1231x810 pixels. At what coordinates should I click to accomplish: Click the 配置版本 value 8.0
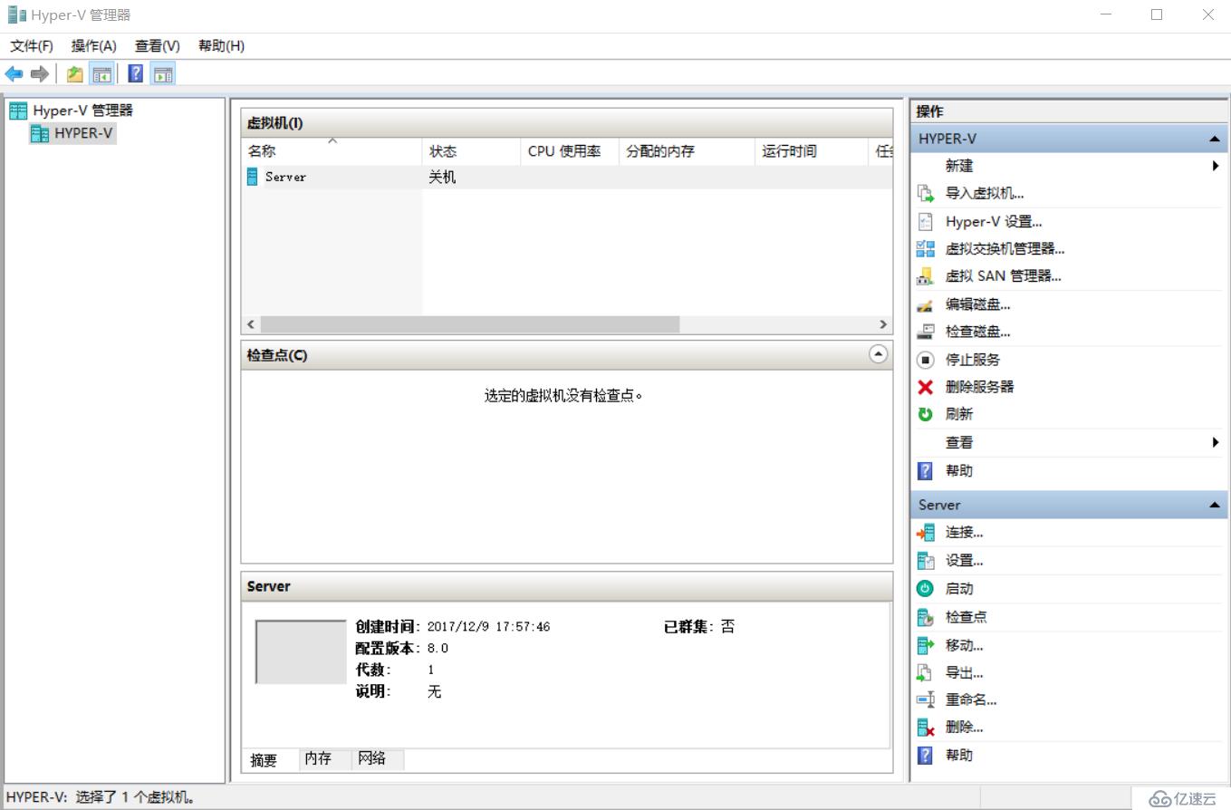pos(438,648)
